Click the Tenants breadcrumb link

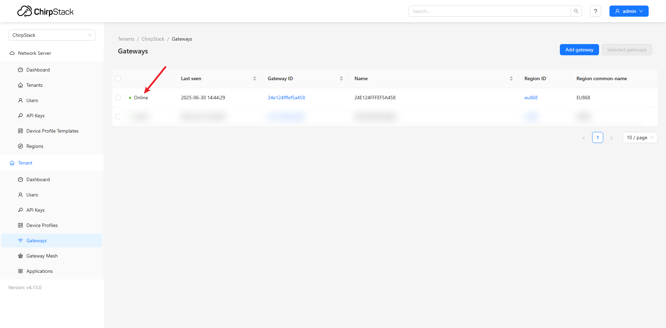pyautogui.click(x=126, y=39)
